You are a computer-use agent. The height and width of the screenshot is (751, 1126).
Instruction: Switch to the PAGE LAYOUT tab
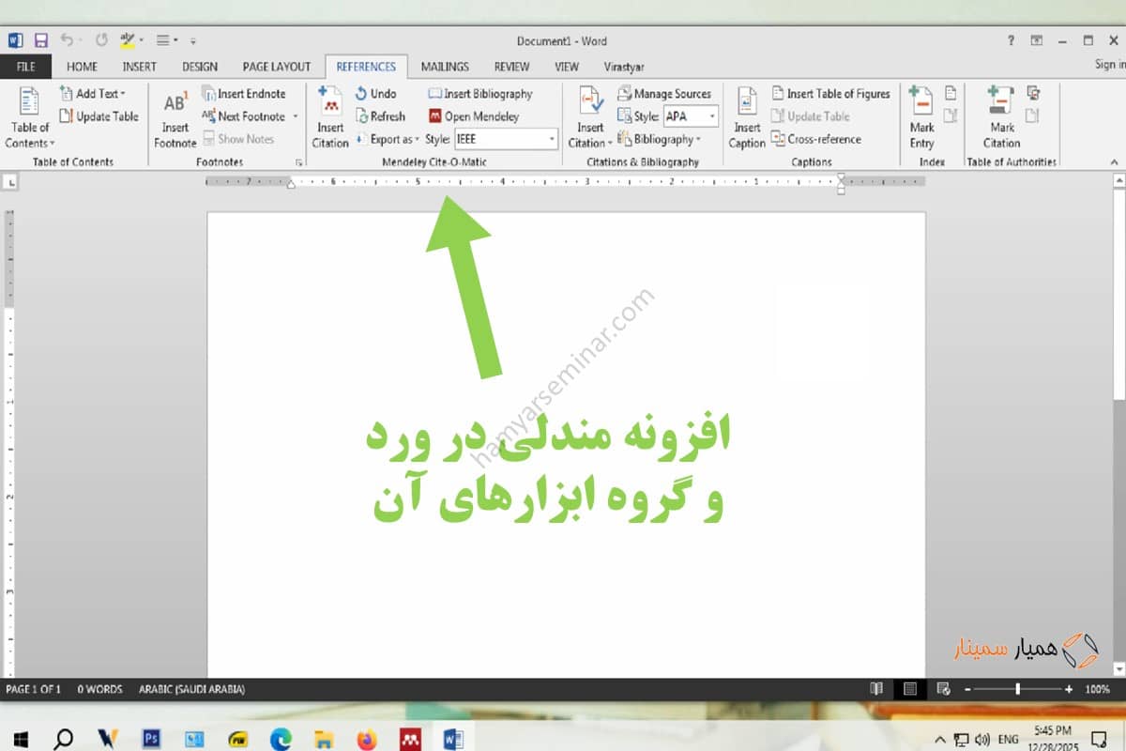[276, 67]
